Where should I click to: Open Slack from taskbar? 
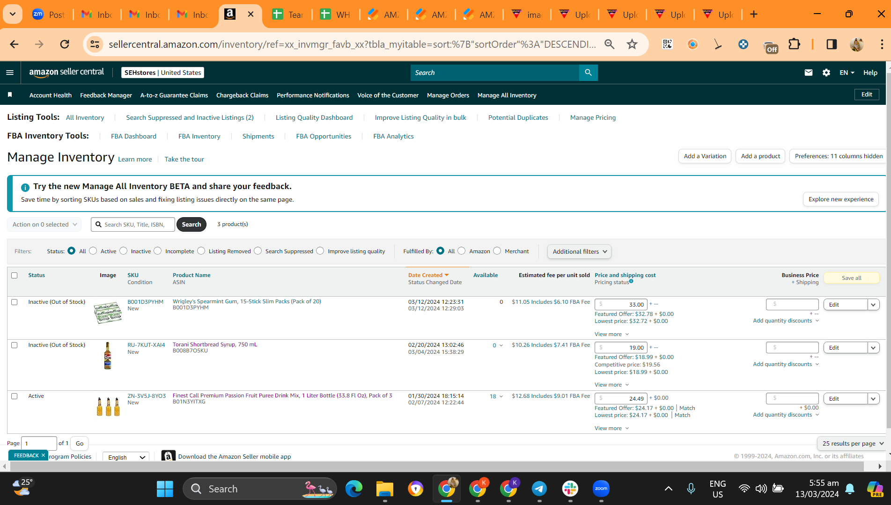coord(570,489)
